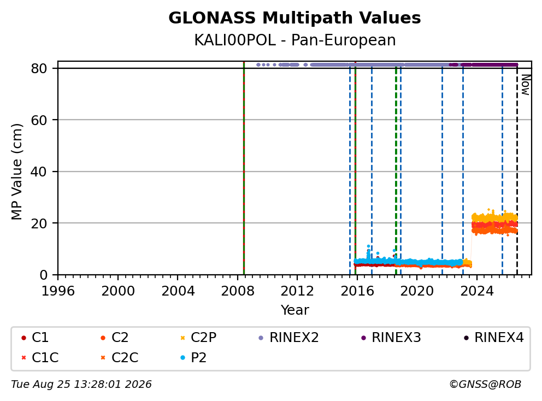This screenshot has width=542, height=401.
Task: Click the KALI00POL - Pan-European subtitle
Action: 295,40
